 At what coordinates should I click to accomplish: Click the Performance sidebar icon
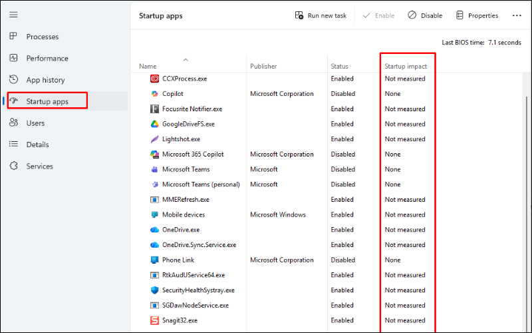pos(13,58)
